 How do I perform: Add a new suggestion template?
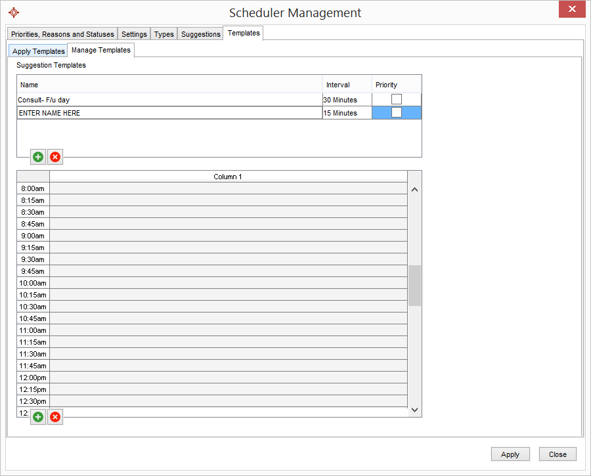(x=37, y=157)
